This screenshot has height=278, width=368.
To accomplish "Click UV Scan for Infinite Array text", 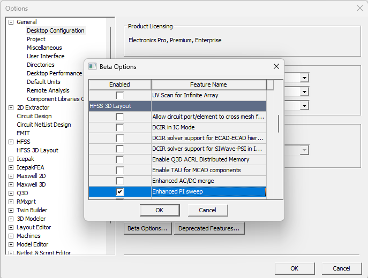I will point(185,95).
